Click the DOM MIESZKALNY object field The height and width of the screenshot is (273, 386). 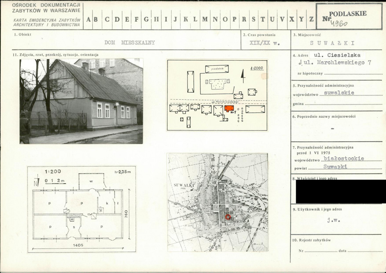[130, 43]
